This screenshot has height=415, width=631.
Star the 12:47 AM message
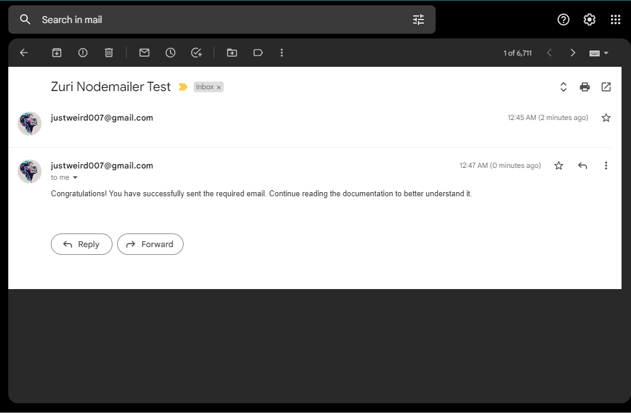click(x=559, y=166)
